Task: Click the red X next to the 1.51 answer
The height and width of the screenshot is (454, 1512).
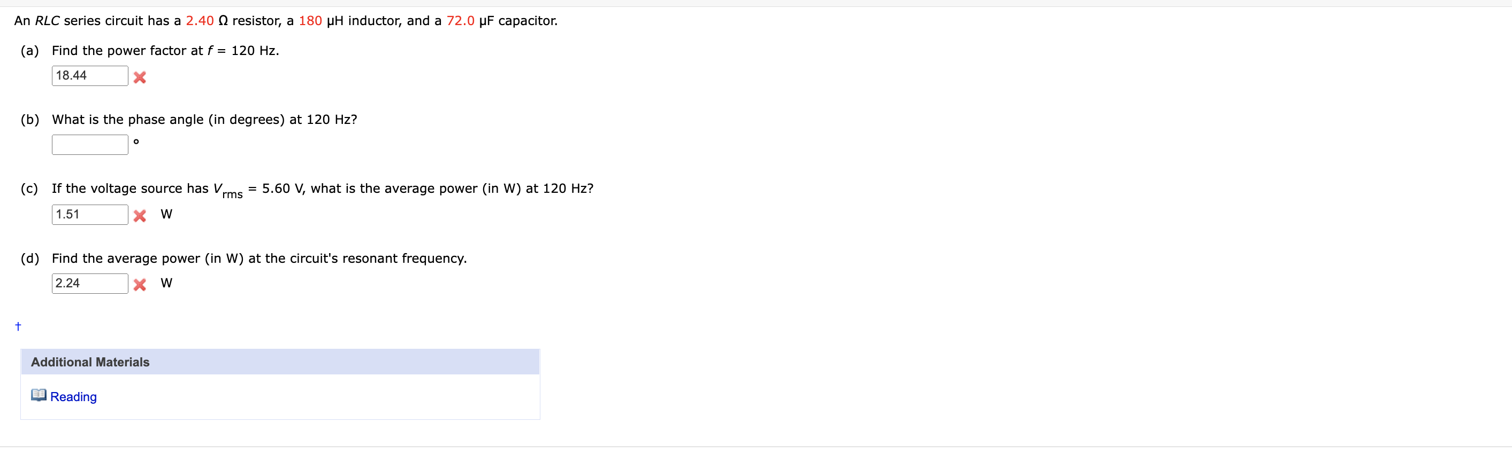Action: point(140,216)
